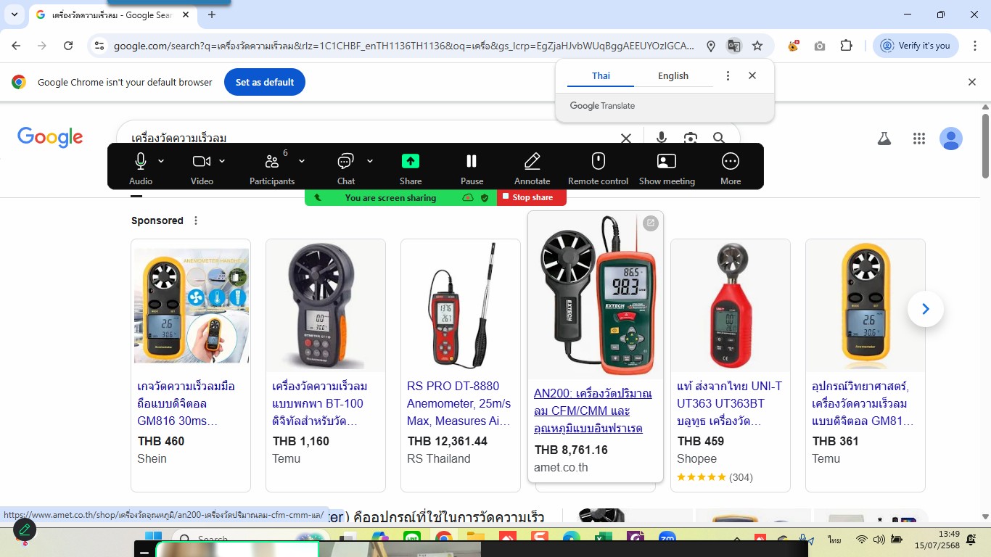The width and height of the screenshot is (991, 557).
Task: Go back in Chrome
Action: (x=16, y=46)
